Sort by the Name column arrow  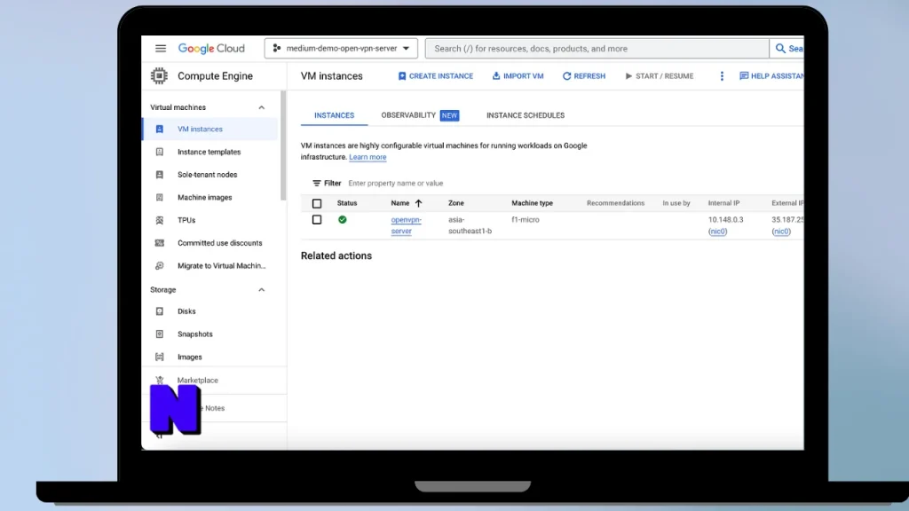[x=419, y=203]
